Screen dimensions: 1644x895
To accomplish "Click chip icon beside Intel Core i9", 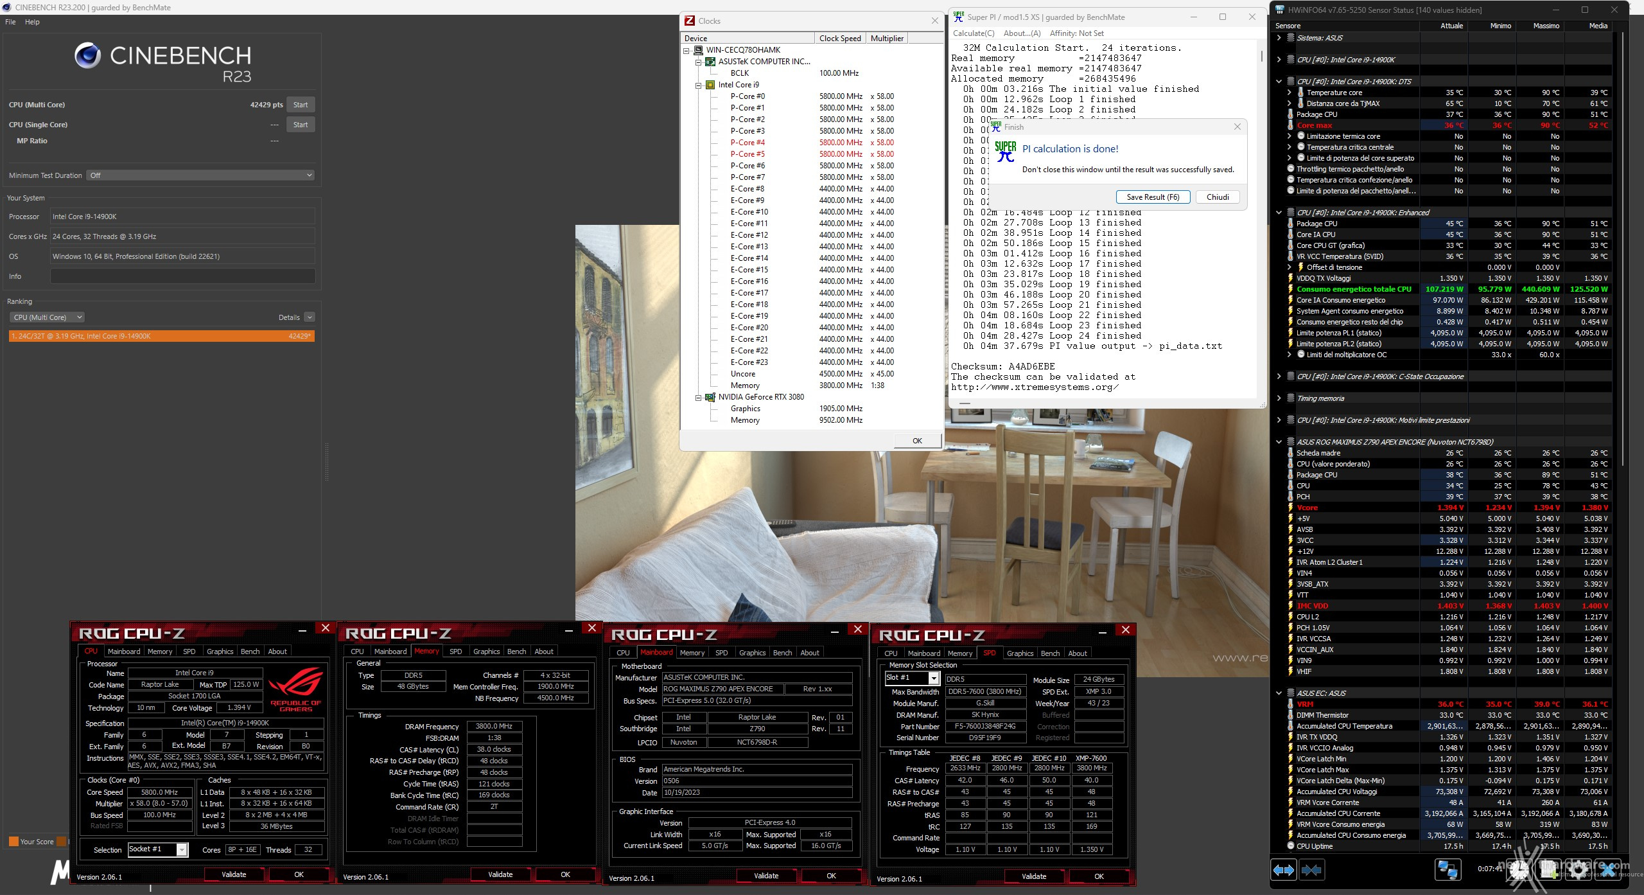I will [x=710, y=85].
